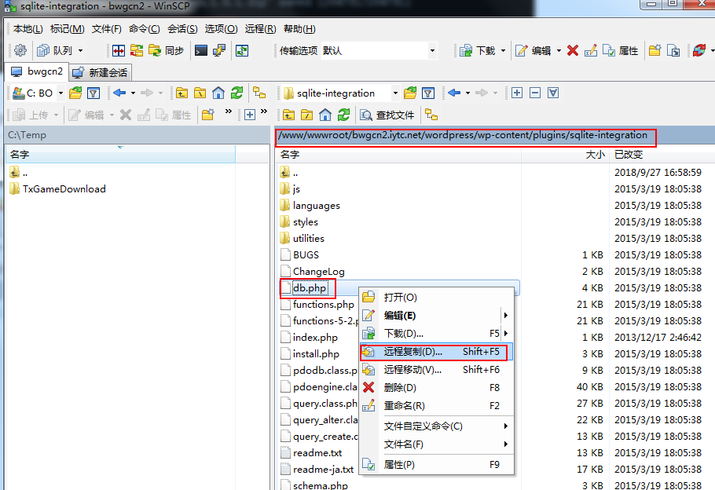This screenshot has width=715, height=490.
Task: Click Find Files (查找文件) button
Action: pyautogui.click(x=387, y=115)
